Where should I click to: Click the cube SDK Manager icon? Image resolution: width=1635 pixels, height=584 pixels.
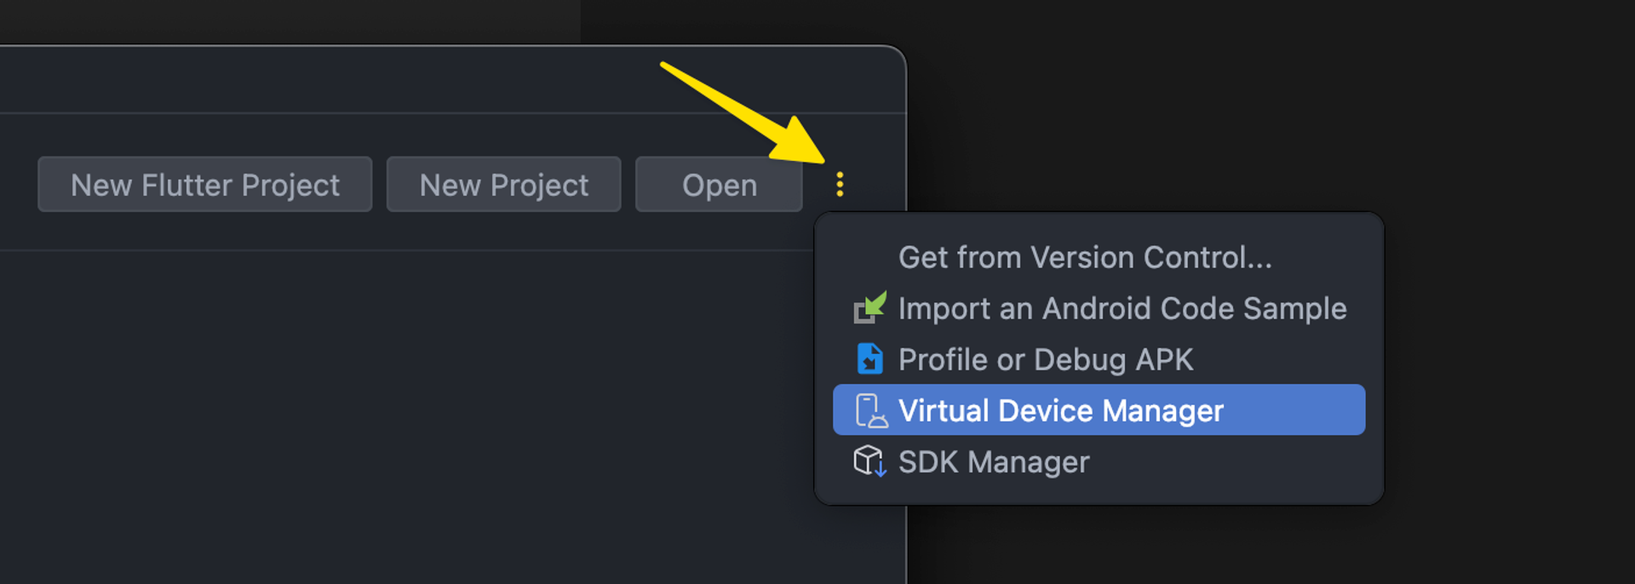(x=869, y=461)
